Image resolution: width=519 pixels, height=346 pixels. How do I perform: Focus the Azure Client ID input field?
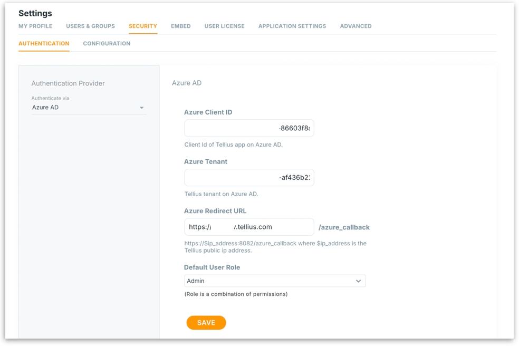[x=249, y=128]
